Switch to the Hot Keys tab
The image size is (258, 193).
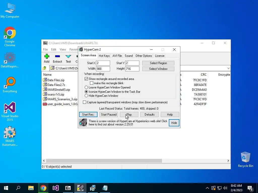tap(104, 56)
